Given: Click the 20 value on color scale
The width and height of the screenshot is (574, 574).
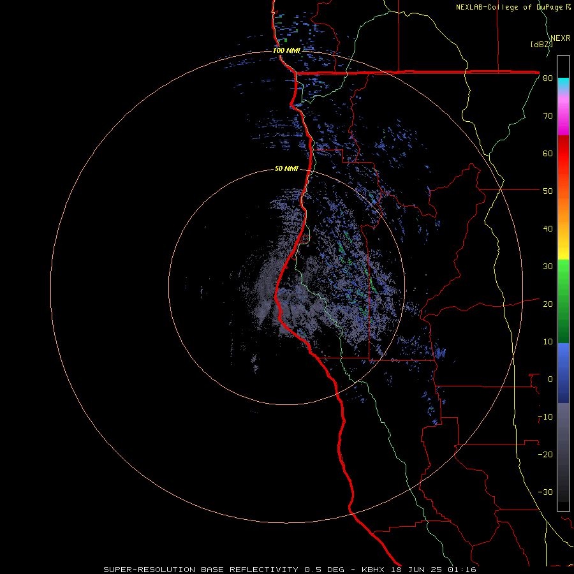Looking at the screenshot, I should coord(548,304).
